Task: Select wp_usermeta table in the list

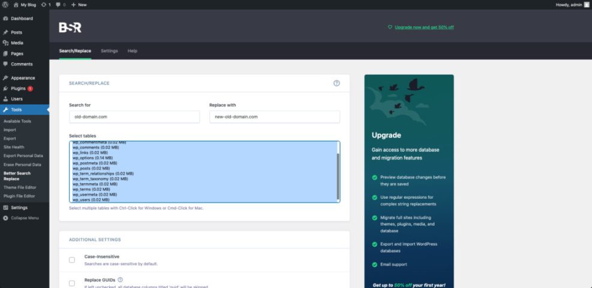Action: (204, 195)
